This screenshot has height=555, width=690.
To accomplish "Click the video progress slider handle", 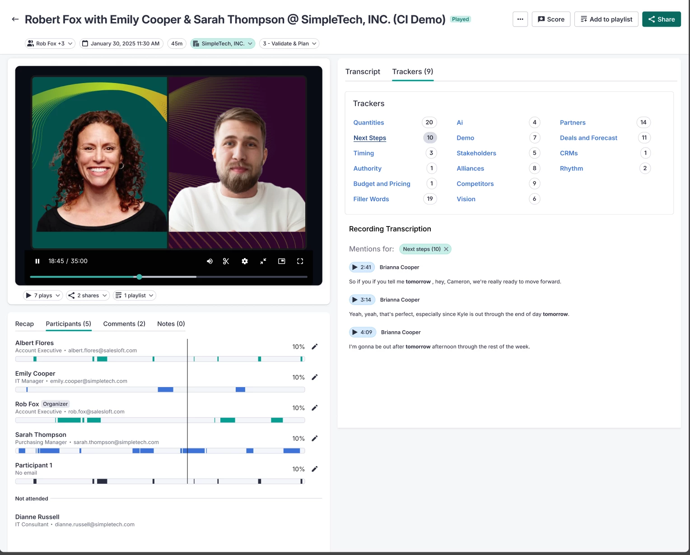I will point(140,277).
